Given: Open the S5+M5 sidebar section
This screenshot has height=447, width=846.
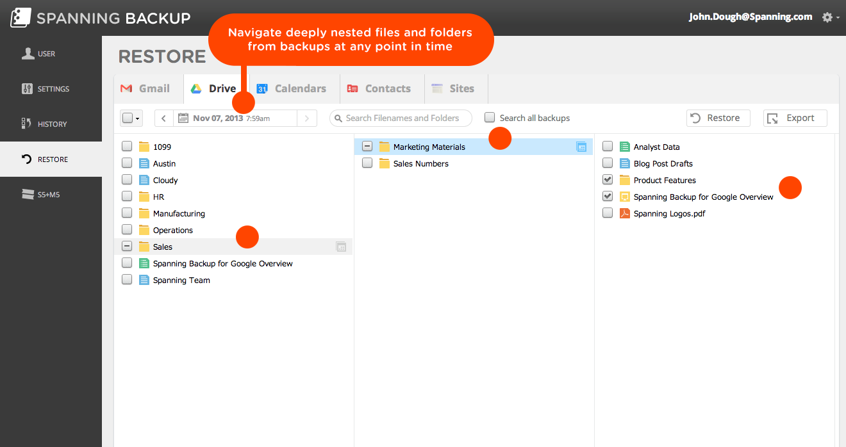Looking at the screenshot, I should 51,195.
